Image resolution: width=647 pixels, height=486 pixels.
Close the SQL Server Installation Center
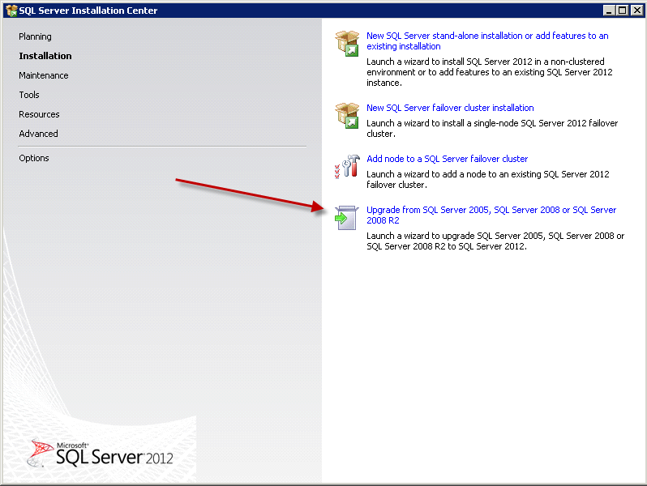pos(636,11)
